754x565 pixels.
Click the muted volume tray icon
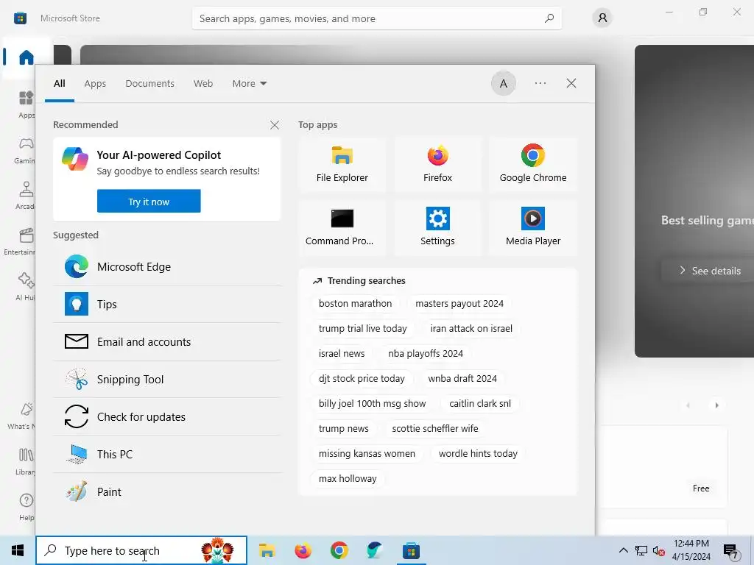(659, 550)
